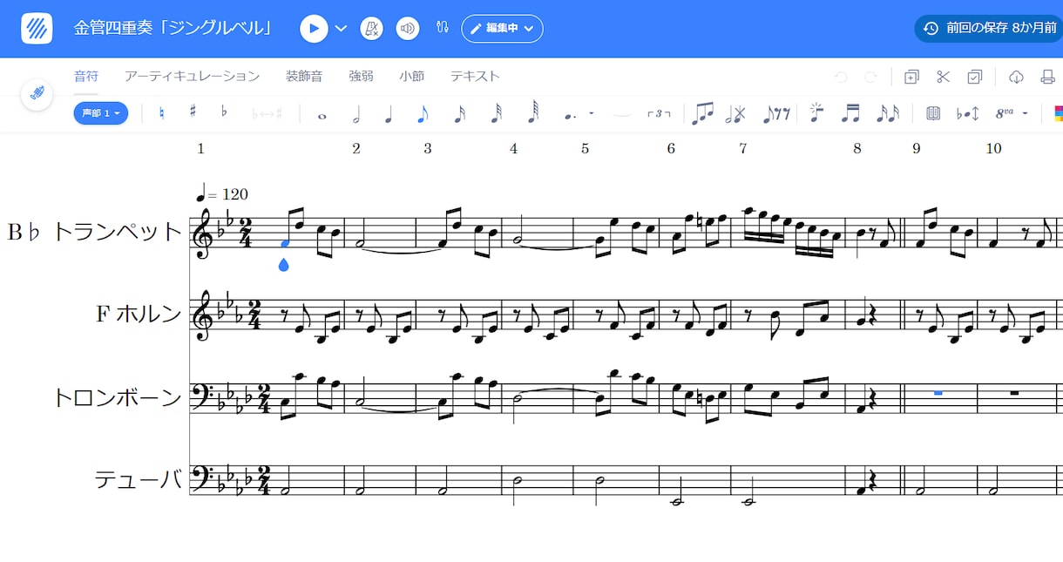Open the 編集中 mode dropdown
1063x562 pixels.
coord(502,28)
